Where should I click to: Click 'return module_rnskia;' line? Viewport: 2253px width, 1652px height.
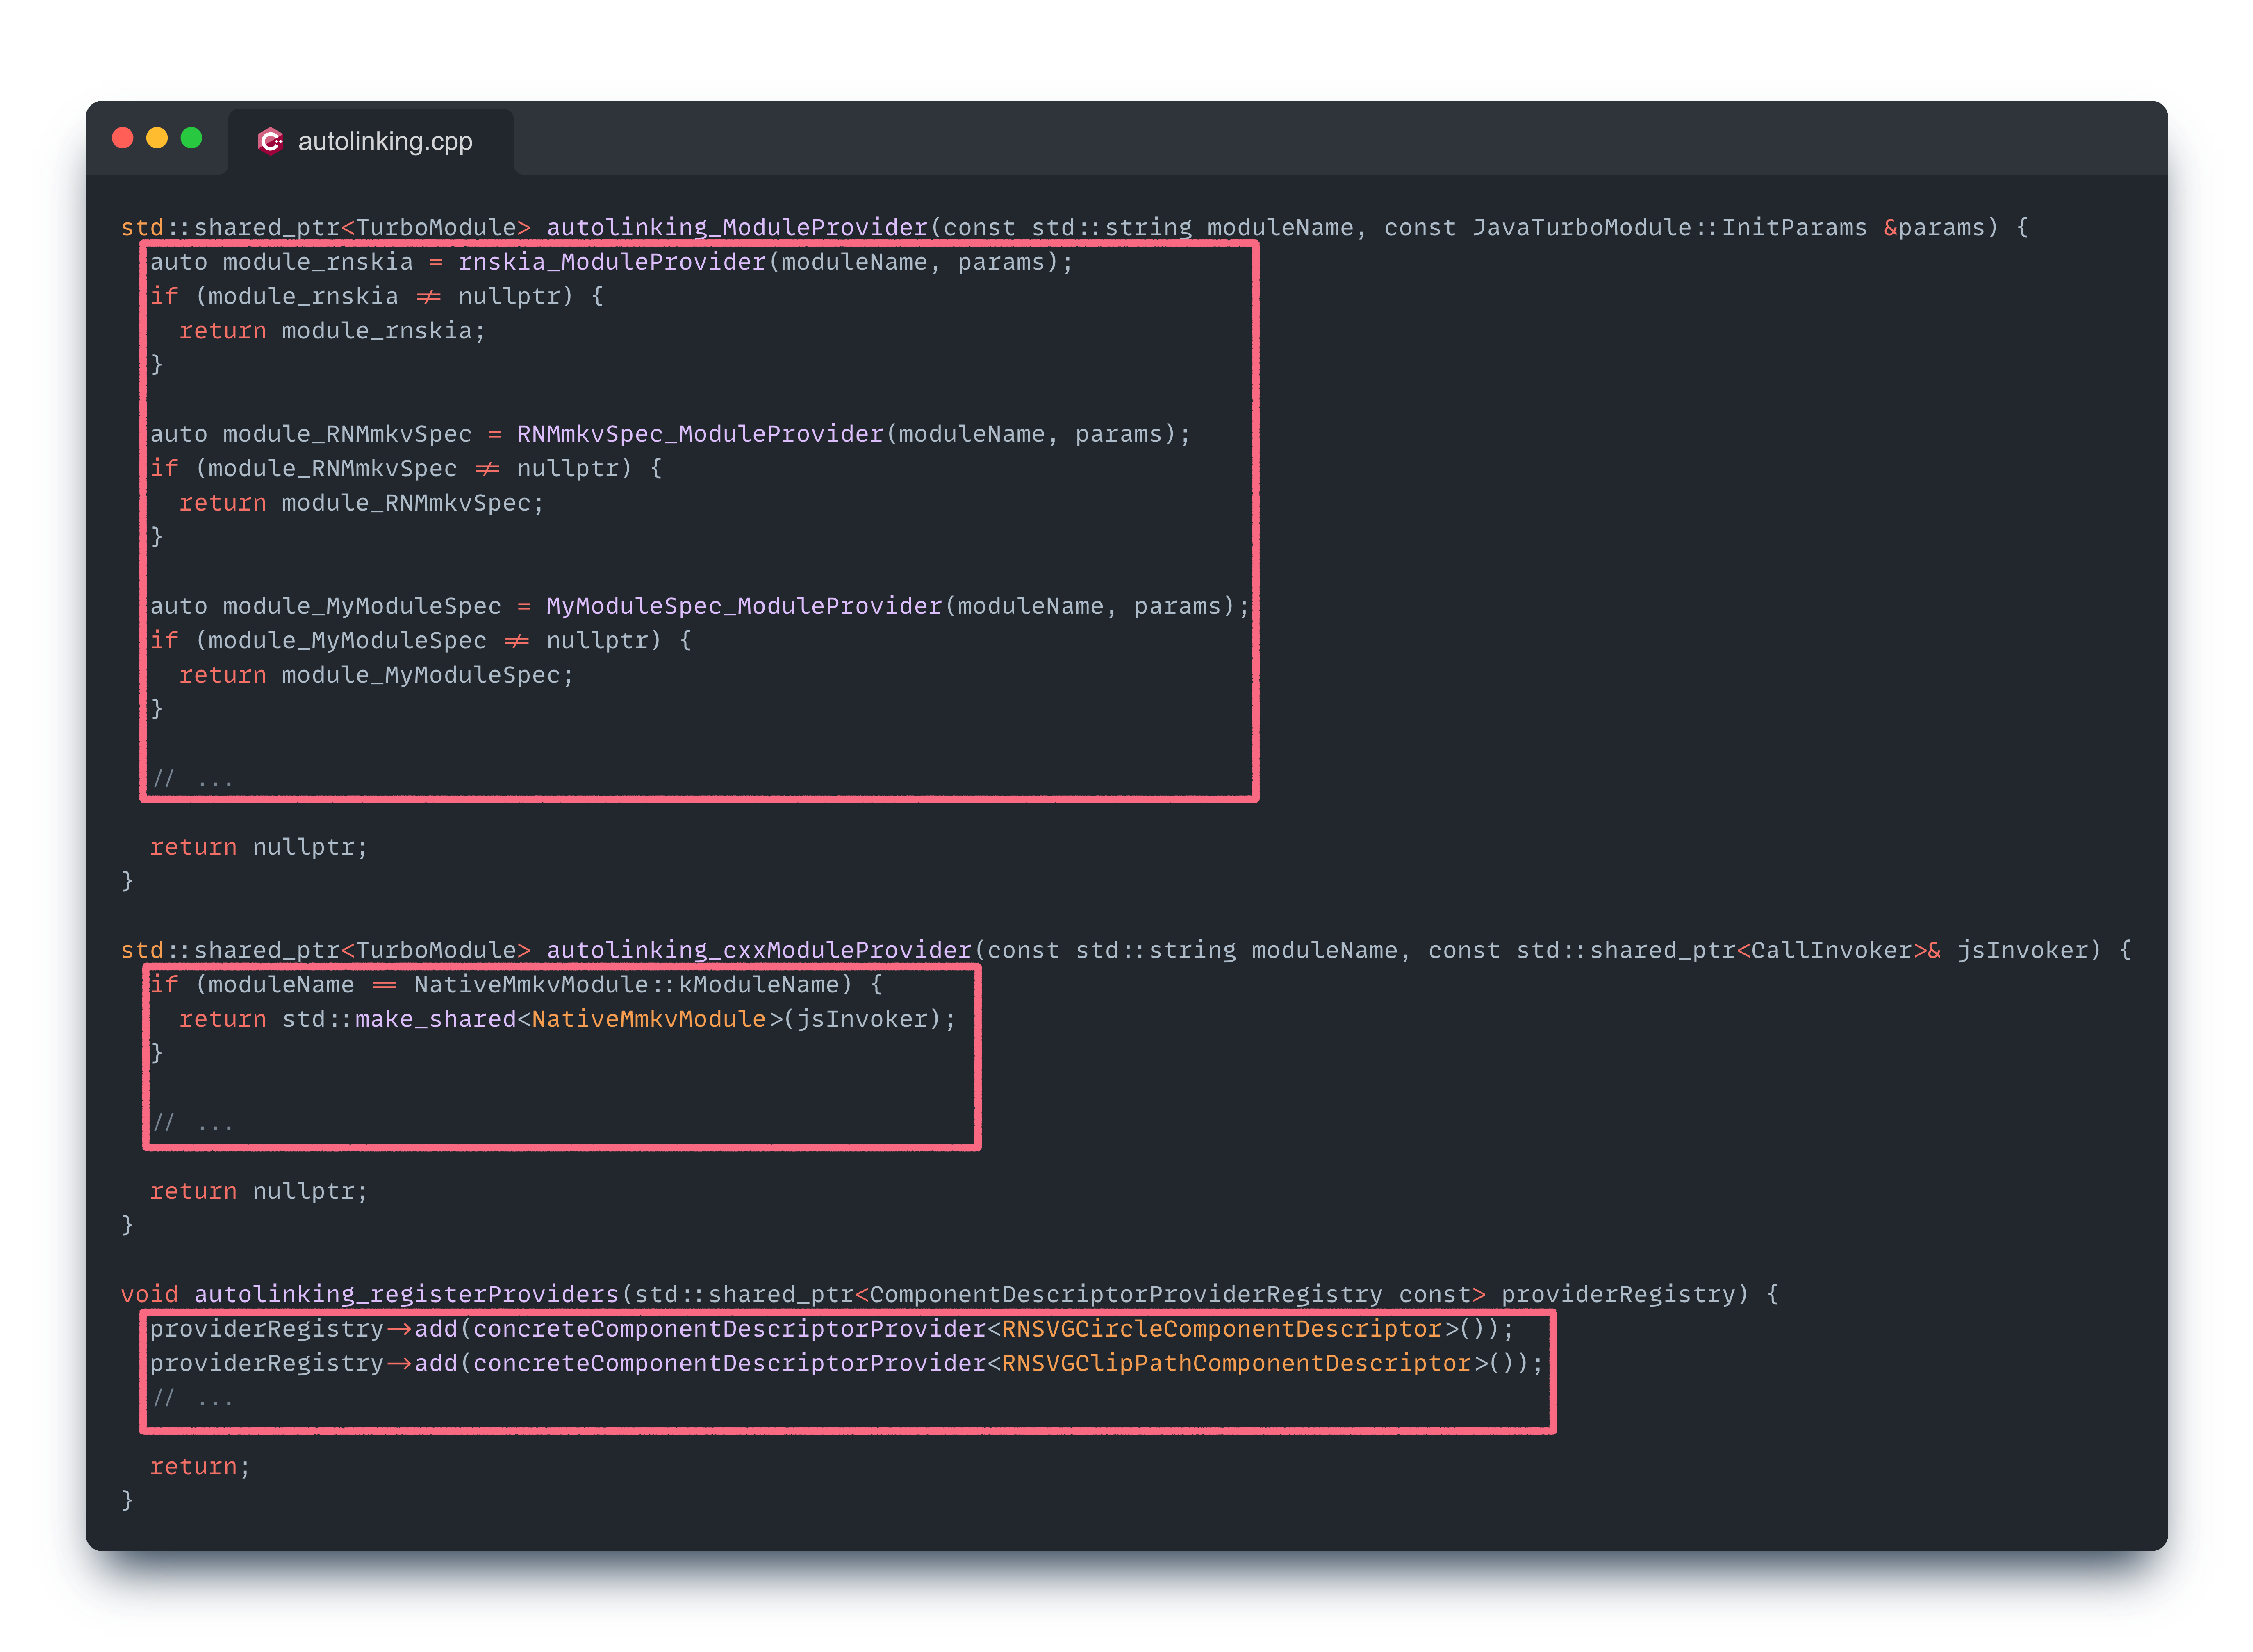[x=332, y=331]
